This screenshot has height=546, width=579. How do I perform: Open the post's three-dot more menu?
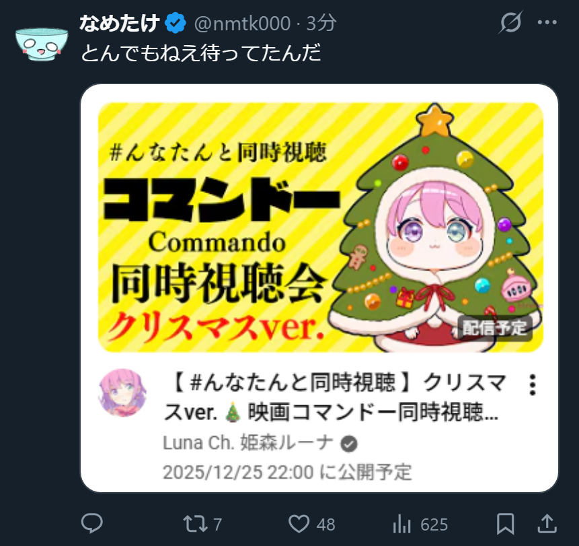point(547,22)
